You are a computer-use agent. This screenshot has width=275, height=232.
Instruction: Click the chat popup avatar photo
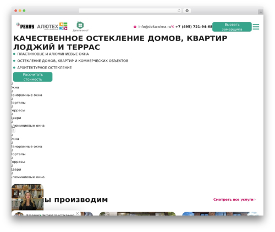[19, 214]
